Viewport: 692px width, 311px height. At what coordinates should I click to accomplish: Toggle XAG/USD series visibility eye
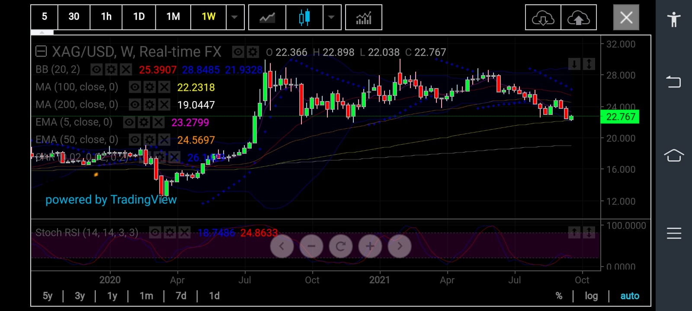pyautogui.click(x=238, y=52)
